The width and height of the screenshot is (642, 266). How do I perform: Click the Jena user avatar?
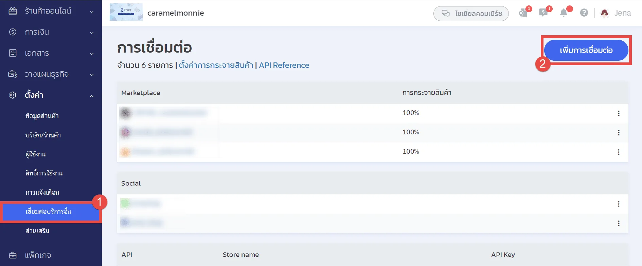605,13
